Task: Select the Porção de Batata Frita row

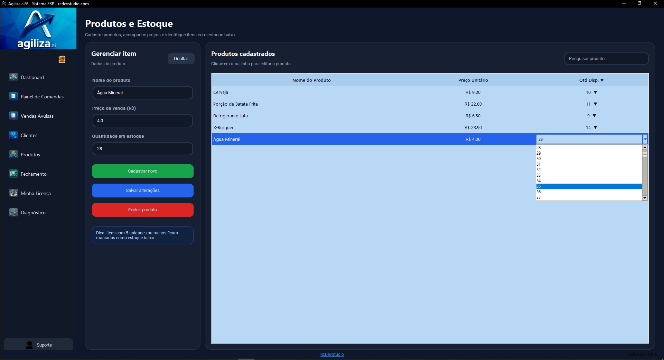Action: (x=430, y=104)
